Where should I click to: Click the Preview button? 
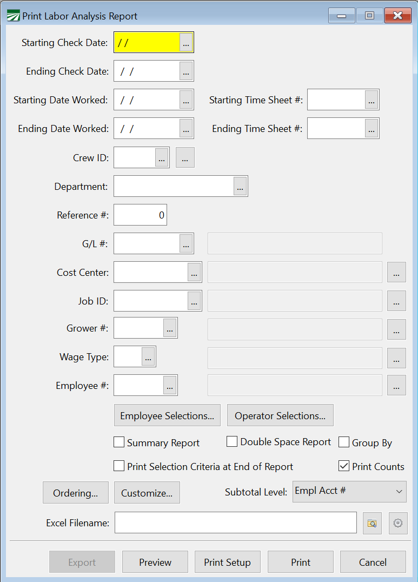tap(155, 562)
